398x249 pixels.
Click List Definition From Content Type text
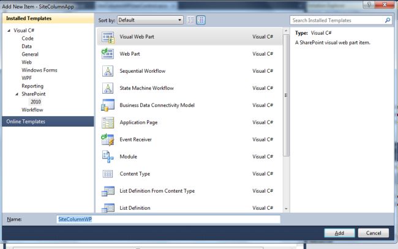(x=157, y=191)
